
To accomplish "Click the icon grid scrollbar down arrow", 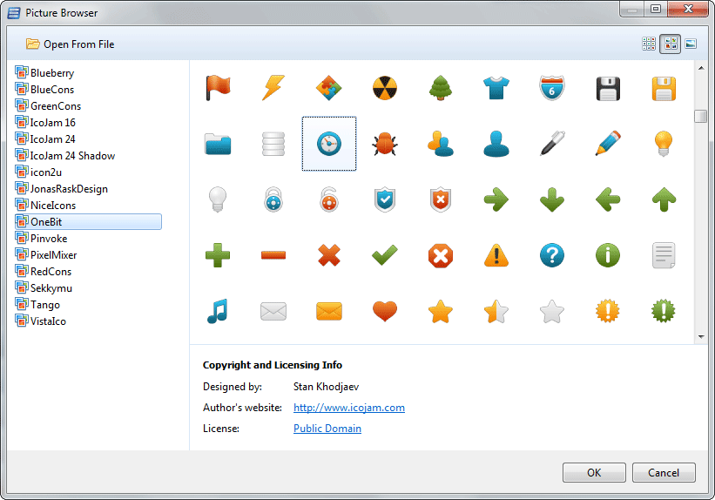I will tap(700, 336).
